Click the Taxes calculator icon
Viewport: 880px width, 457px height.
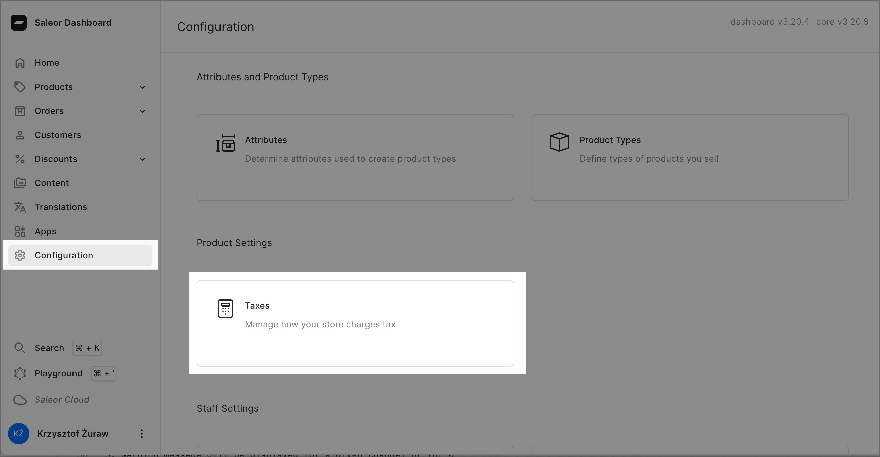pyautogui.click(x=226, y=308)
